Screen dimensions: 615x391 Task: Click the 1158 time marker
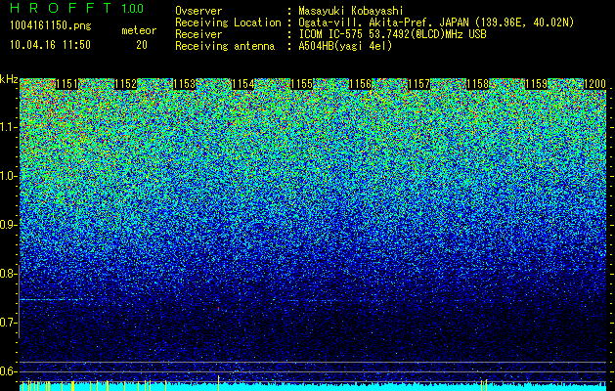(477, 84)
